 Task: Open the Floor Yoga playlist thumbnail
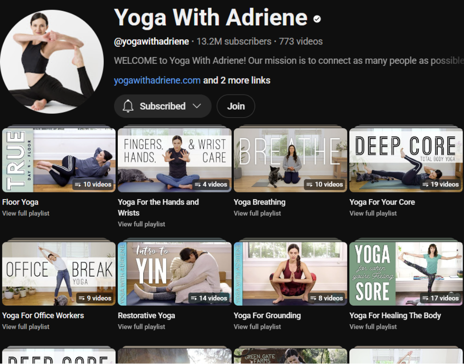click(59, 160)
